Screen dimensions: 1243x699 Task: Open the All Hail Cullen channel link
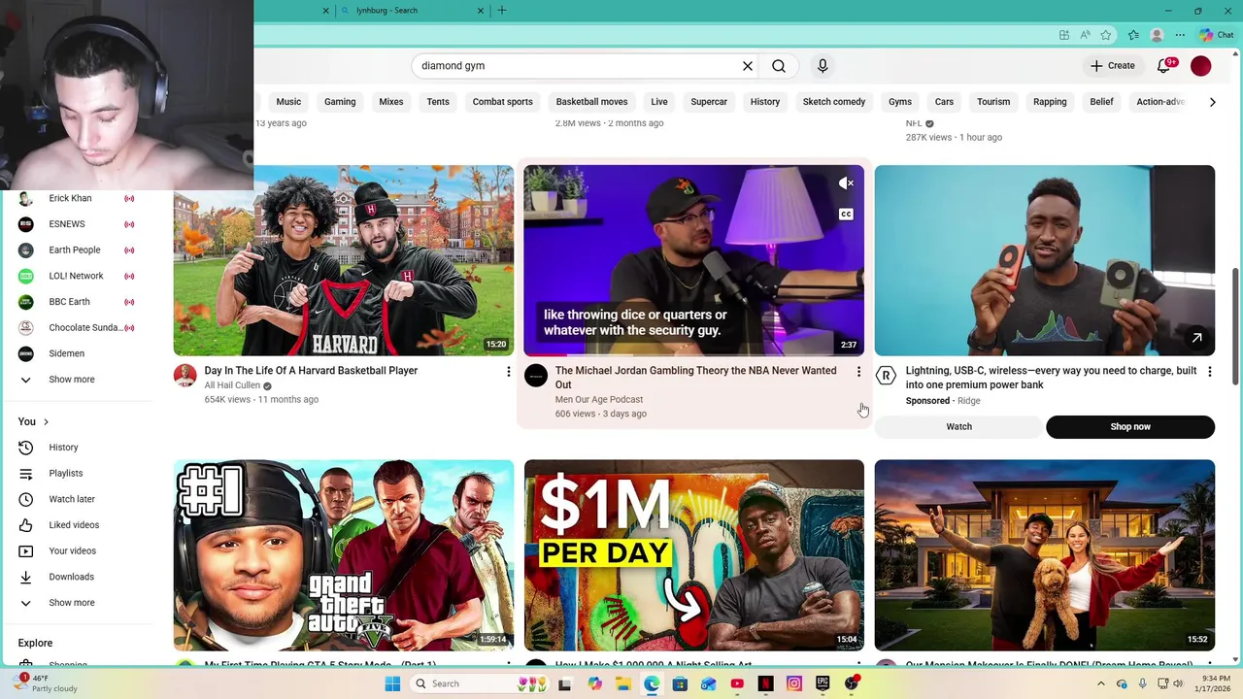pyautogui.click(x=232, y=385)
